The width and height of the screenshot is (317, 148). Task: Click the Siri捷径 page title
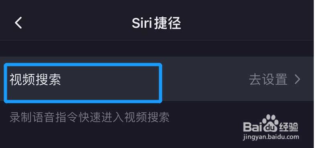(x=156, y=23)
